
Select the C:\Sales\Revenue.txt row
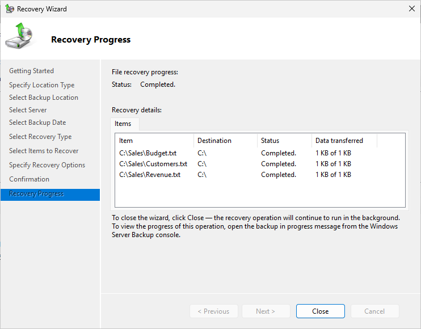click(x=150, y=175)
